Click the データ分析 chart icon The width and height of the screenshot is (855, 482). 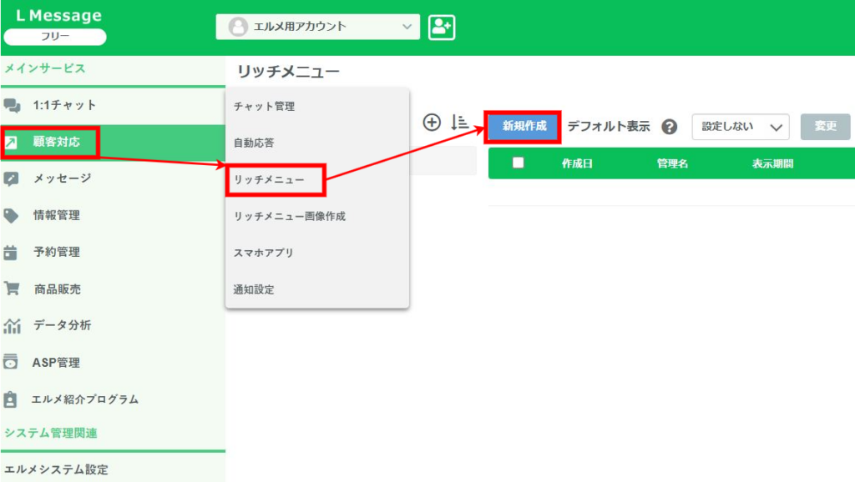tap(12, 325)
